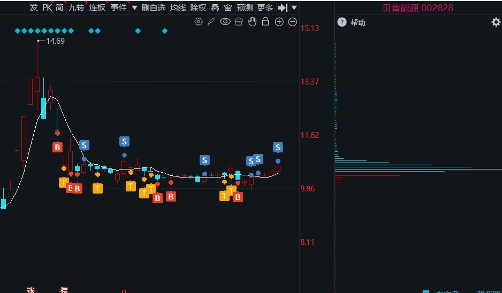
Task: Click the 叠 overlay button
Action: tap(215, 7)
